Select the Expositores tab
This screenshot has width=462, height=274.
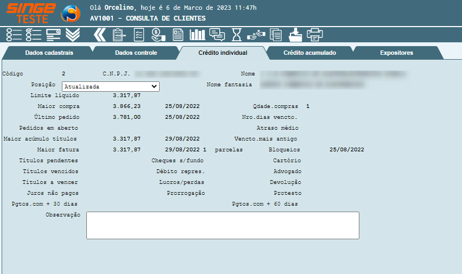pos(396,53)
